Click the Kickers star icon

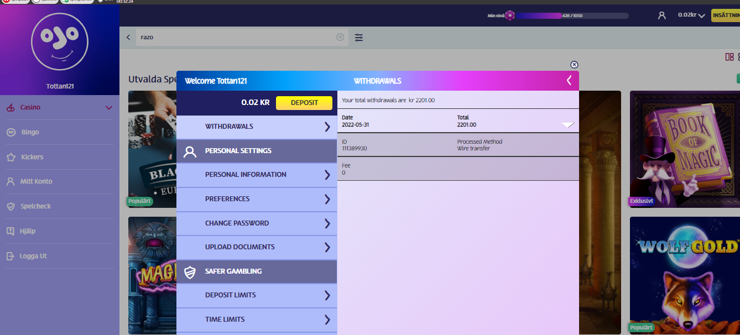[x=11, y=157]
